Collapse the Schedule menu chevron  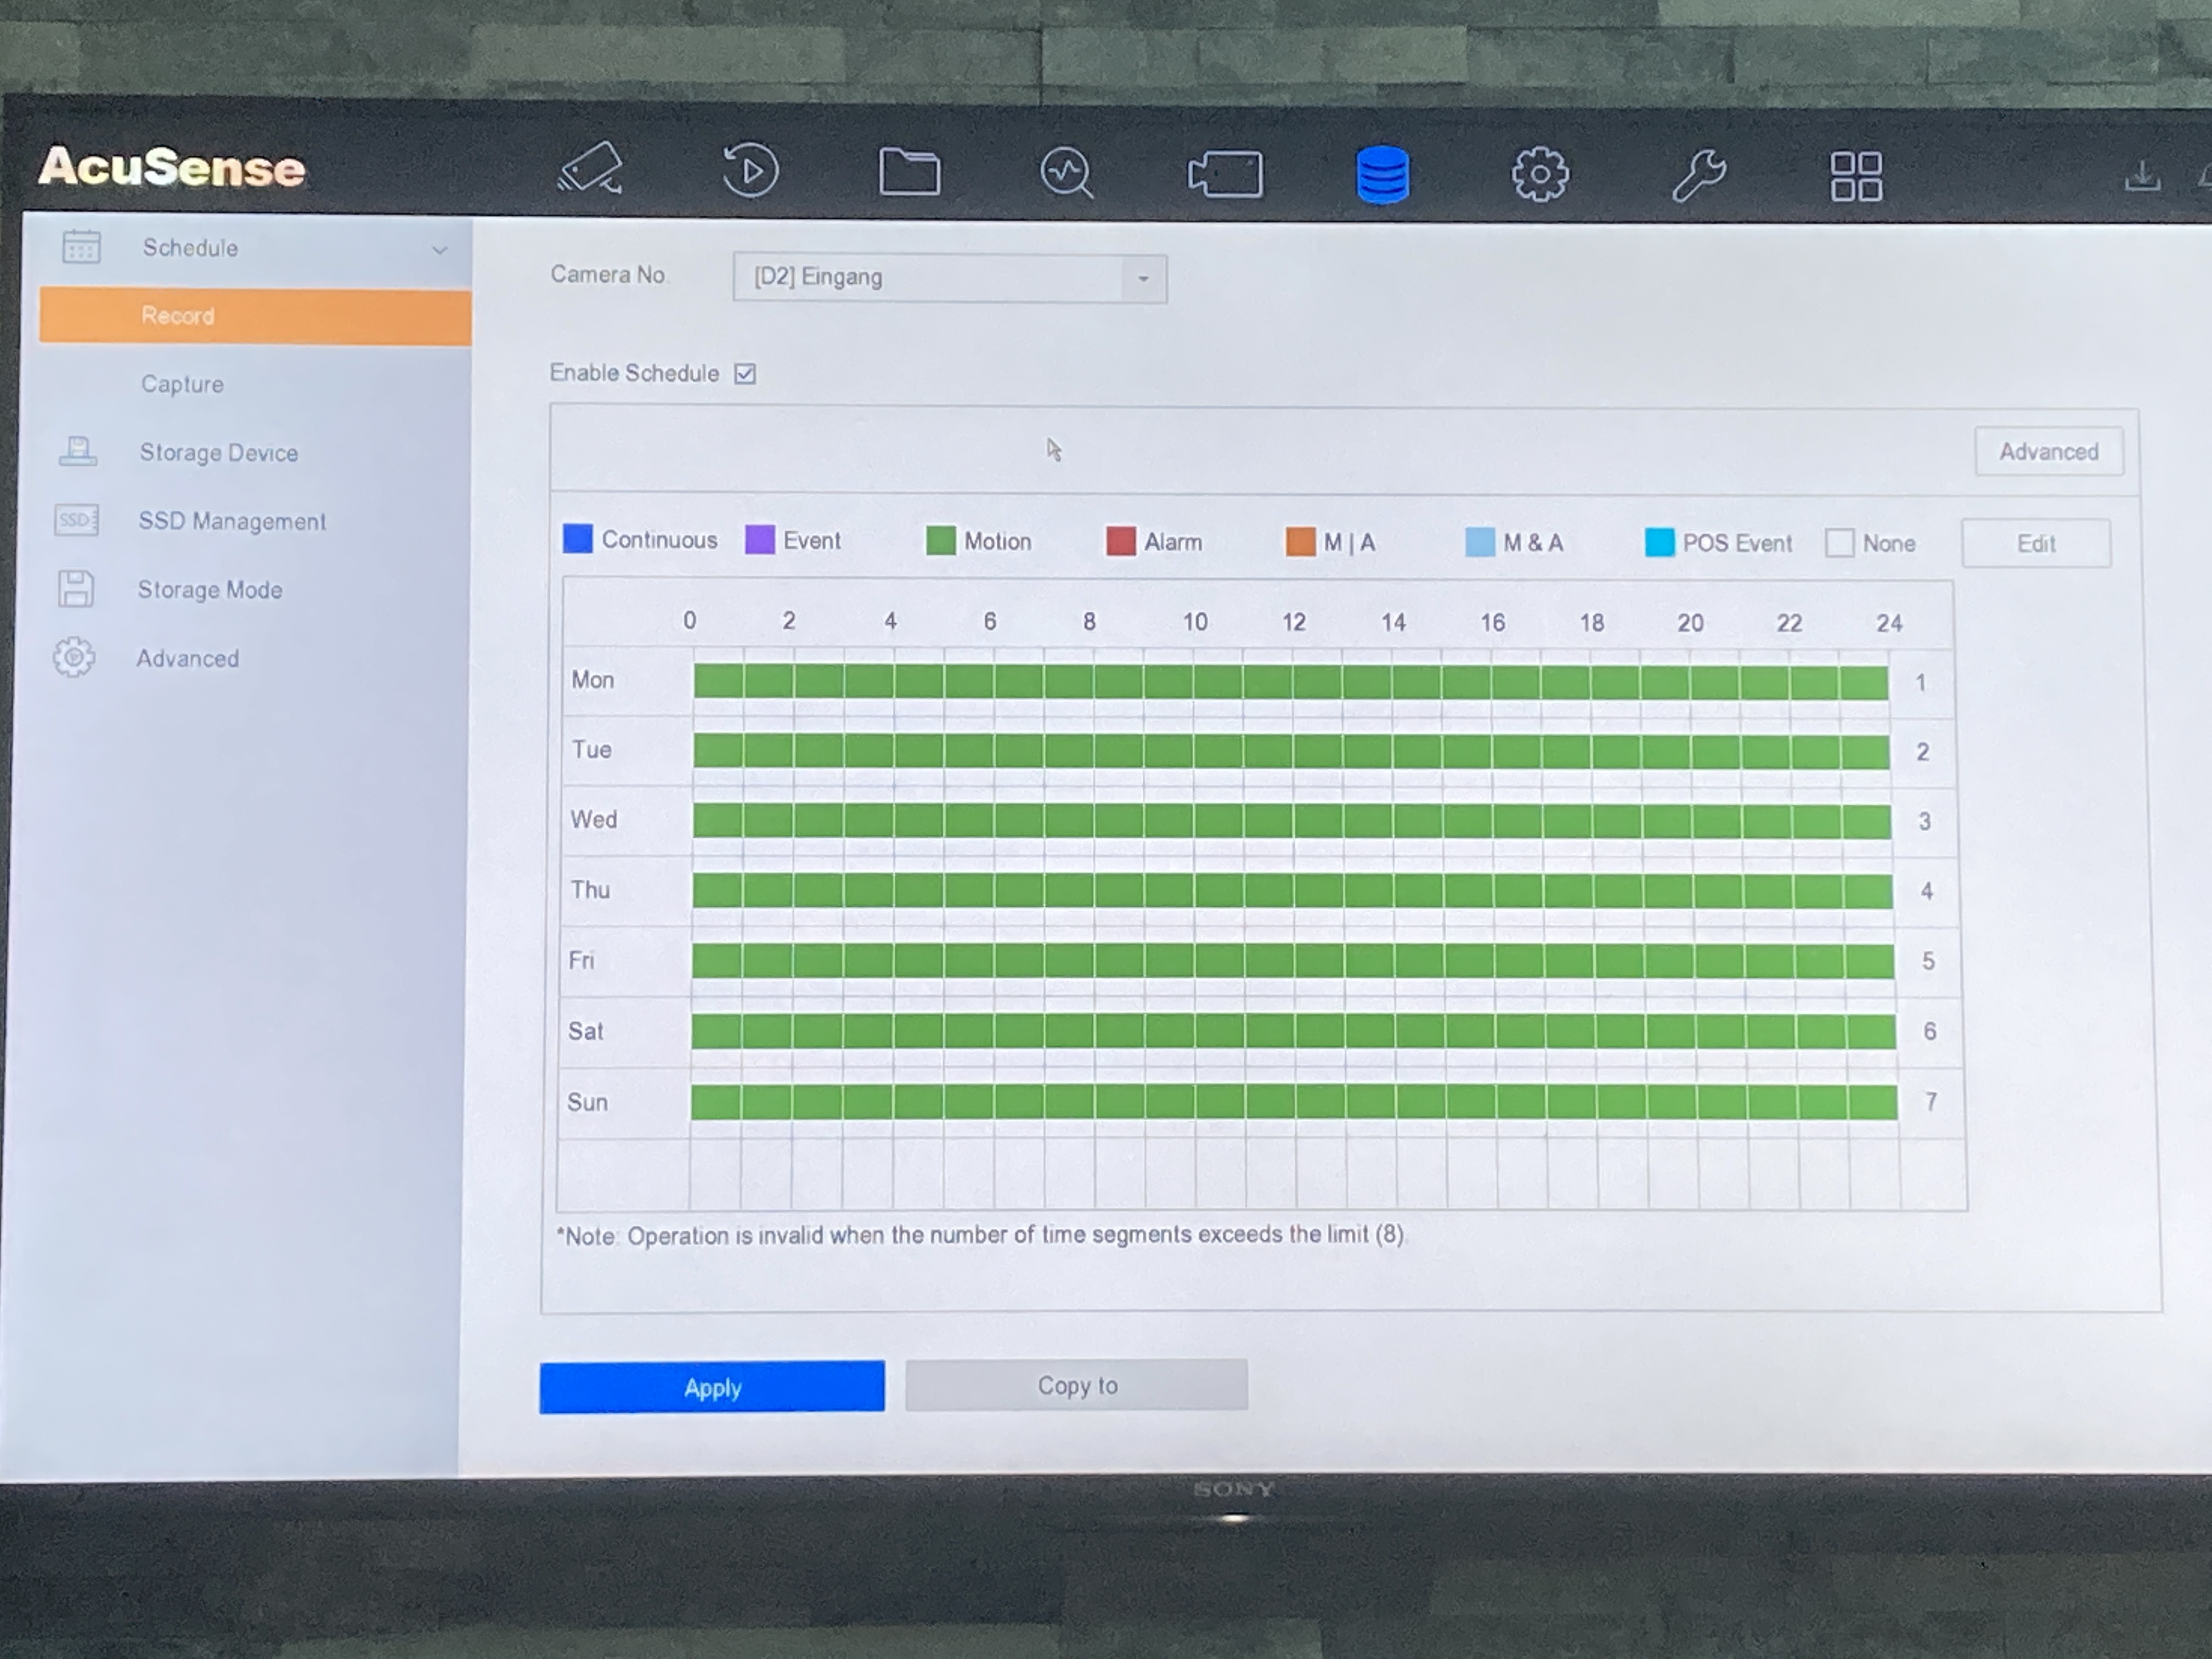point(439,250)
